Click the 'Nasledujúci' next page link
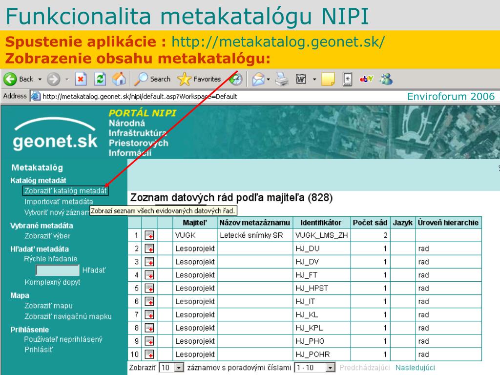This screenshot has width=500, height=375. point(415,368)
